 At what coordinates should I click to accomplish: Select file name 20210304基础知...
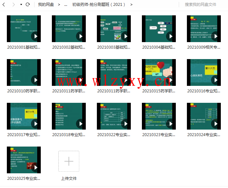point(159,47)
